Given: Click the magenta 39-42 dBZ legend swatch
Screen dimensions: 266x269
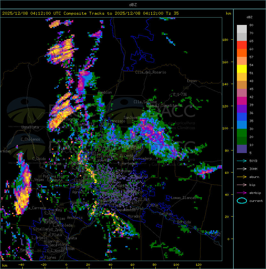Looking at the screenshot, I should click(x=242, y=101).
